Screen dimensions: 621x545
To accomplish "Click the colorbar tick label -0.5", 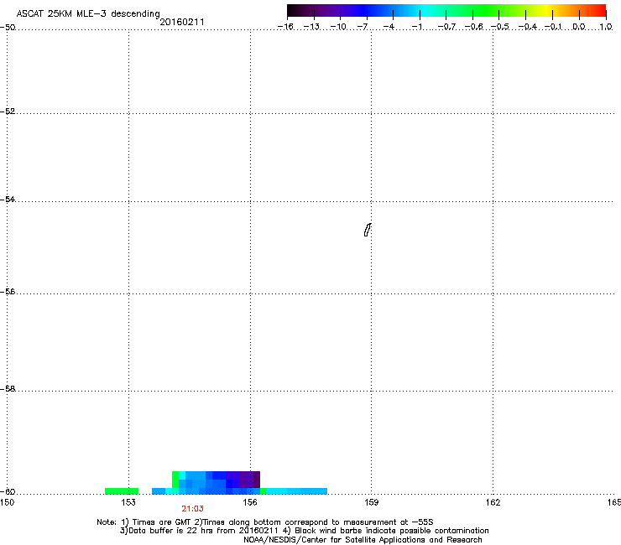I will point(500,27).
